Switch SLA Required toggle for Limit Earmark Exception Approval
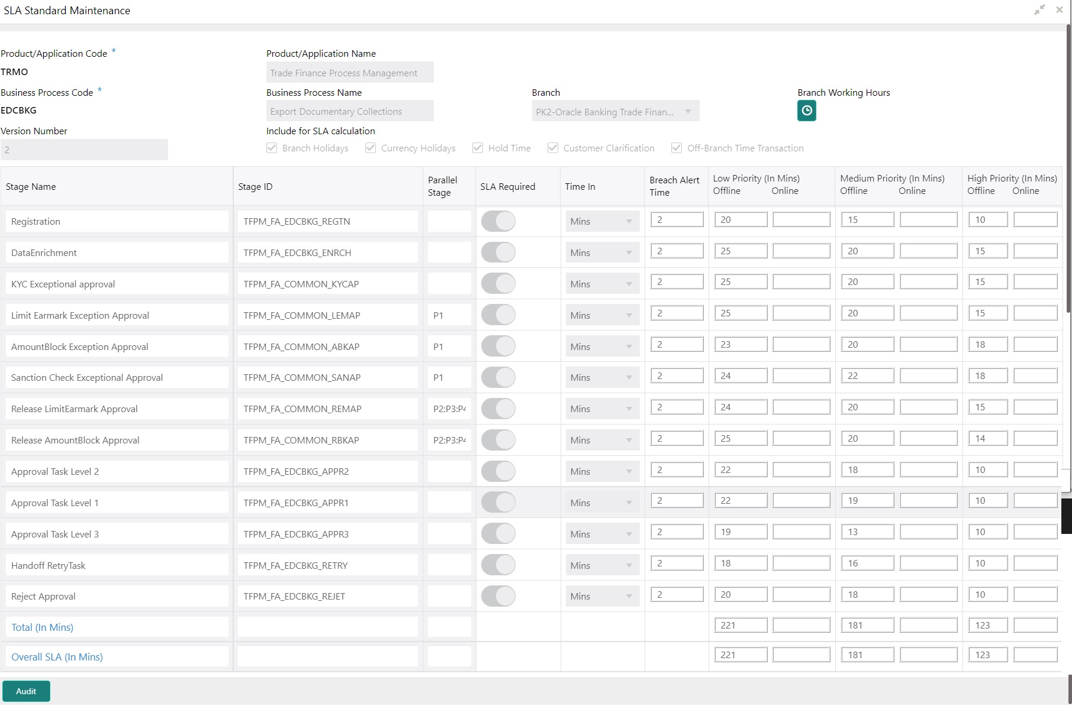The image size is (1072, 706). point(498,315)
